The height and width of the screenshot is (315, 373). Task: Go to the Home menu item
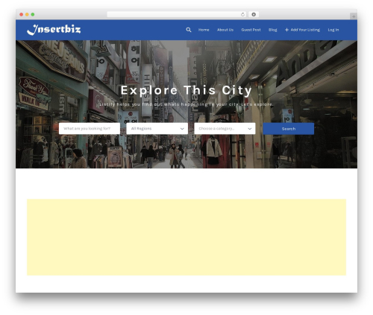pos(204,30)
